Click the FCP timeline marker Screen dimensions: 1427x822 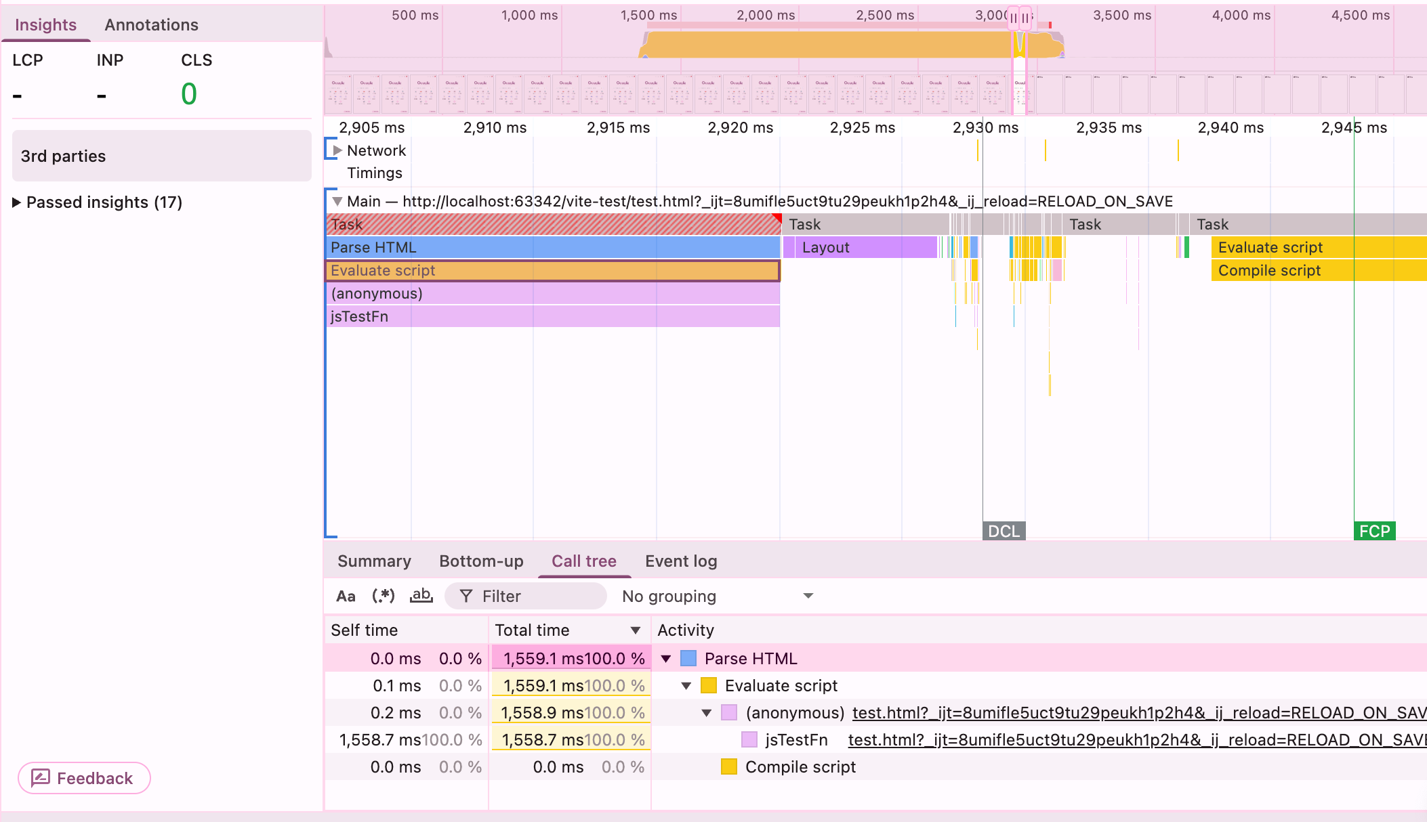[x=1374, y=531]
